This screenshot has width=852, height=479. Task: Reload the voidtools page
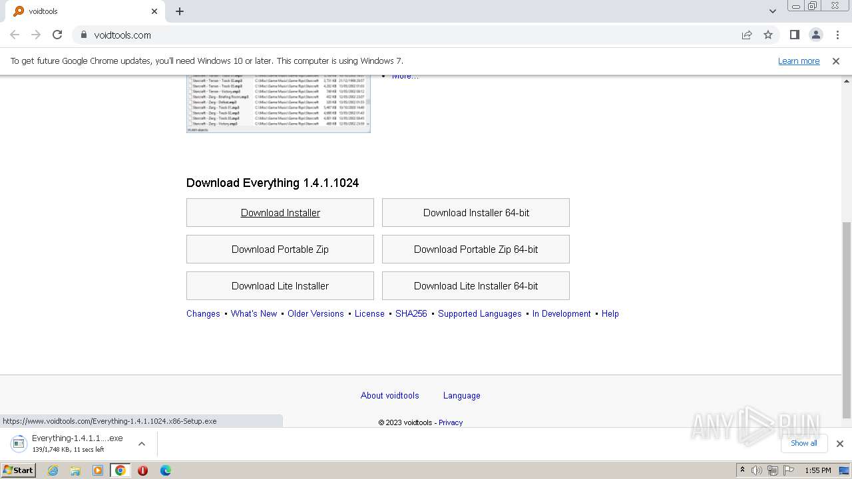point(57,35)
